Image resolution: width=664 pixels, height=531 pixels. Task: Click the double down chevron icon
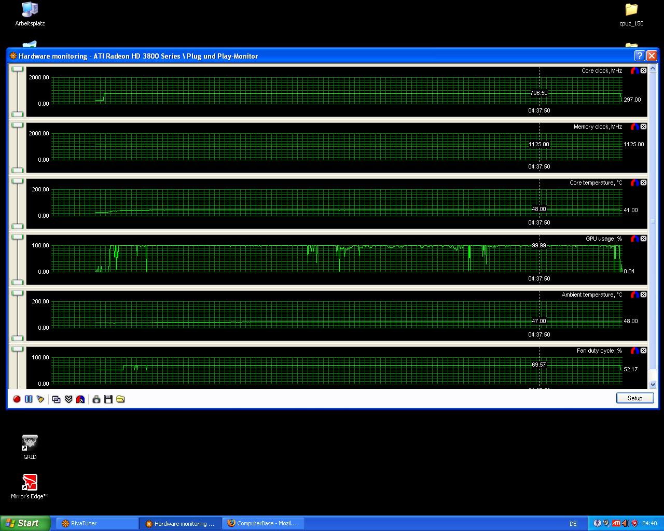[68, 399]
